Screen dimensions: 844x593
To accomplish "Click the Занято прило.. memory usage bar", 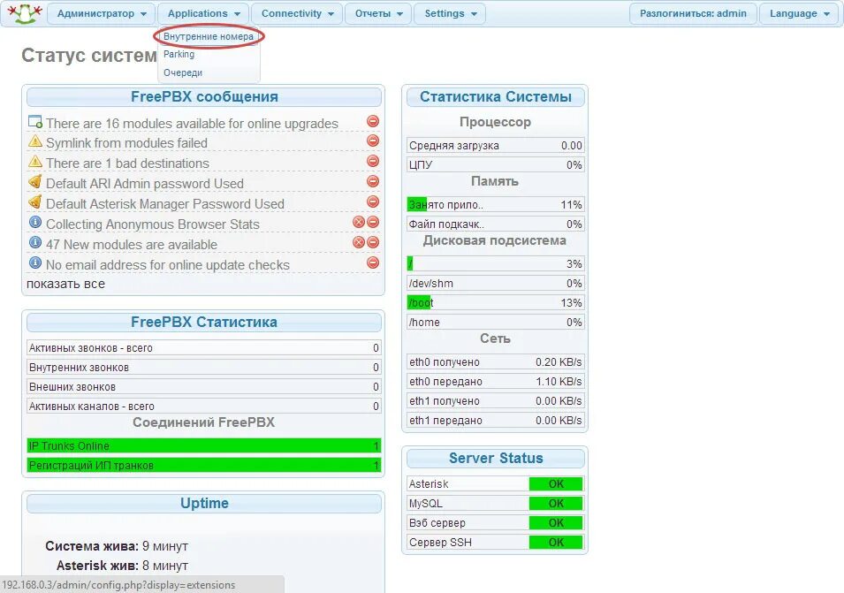I will click(495, 204).
